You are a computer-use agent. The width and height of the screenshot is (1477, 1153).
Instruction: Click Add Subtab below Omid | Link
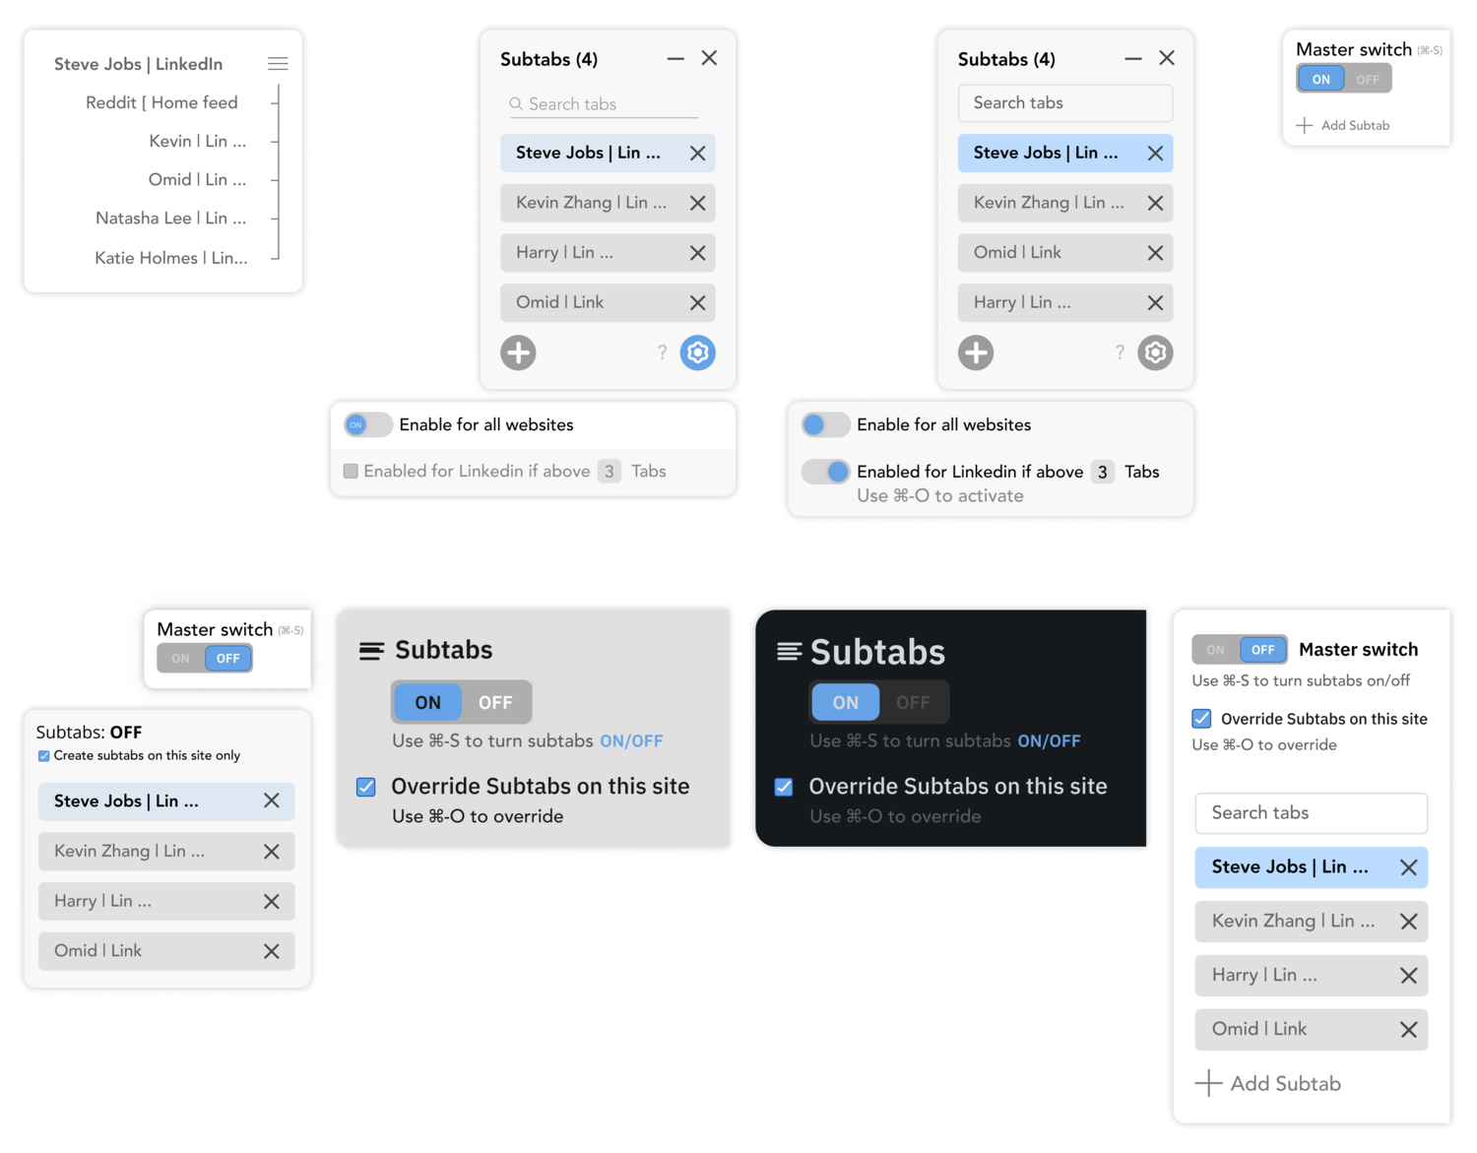coord(1268,1083)
